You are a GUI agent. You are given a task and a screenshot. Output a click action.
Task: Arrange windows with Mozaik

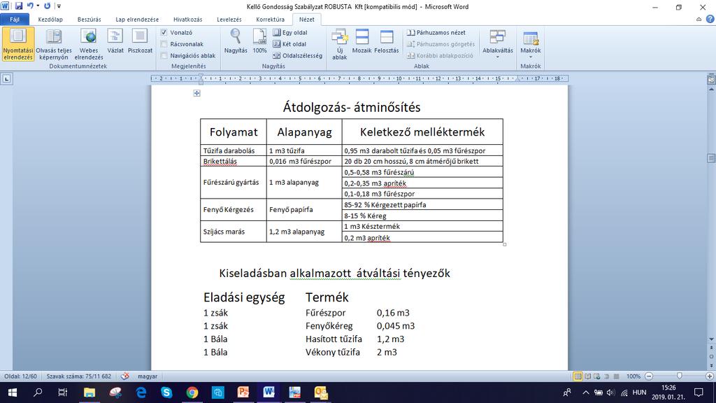pos(361,41)
